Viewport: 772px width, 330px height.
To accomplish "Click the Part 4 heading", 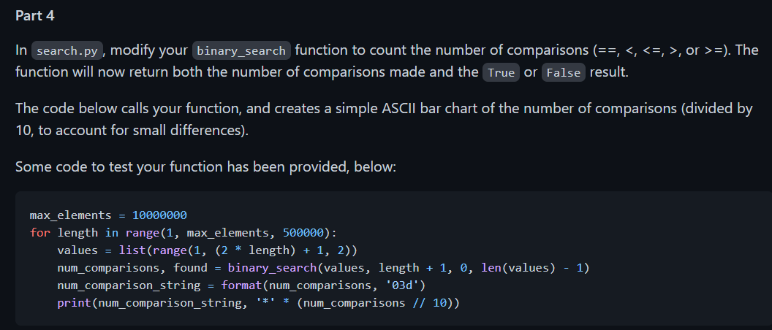I will pos(35,16).
